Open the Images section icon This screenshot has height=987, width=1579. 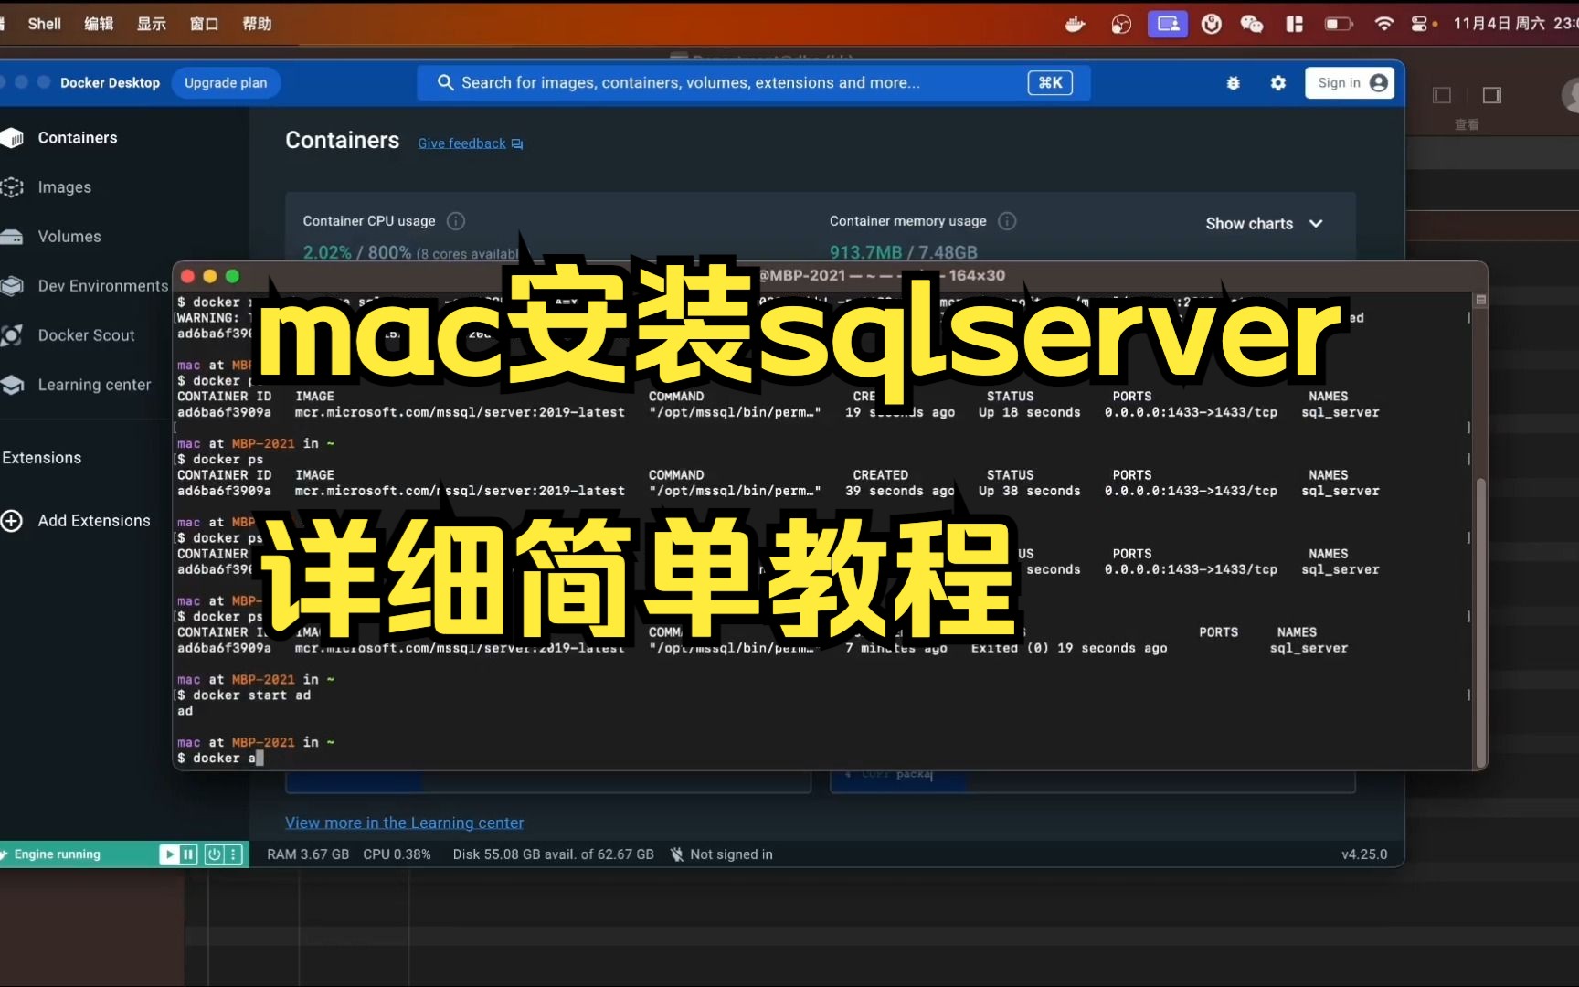click(12, 187)
